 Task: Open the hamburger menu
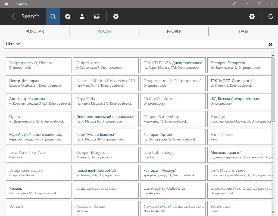coord(6,4)
